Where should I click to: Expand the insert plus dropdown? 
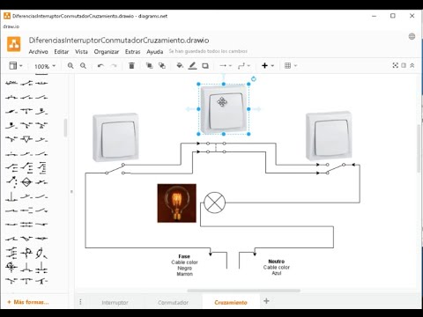tap(268, 66)
